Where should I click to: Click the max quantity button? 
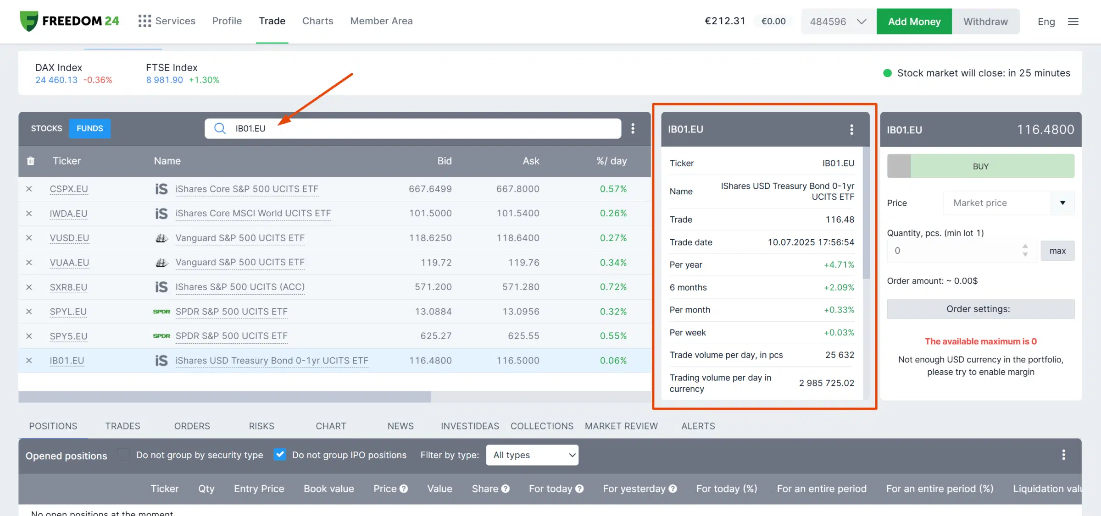tap(1057, 251)
